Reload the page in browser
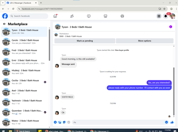178x132 pixels. [x=13, y=9]
